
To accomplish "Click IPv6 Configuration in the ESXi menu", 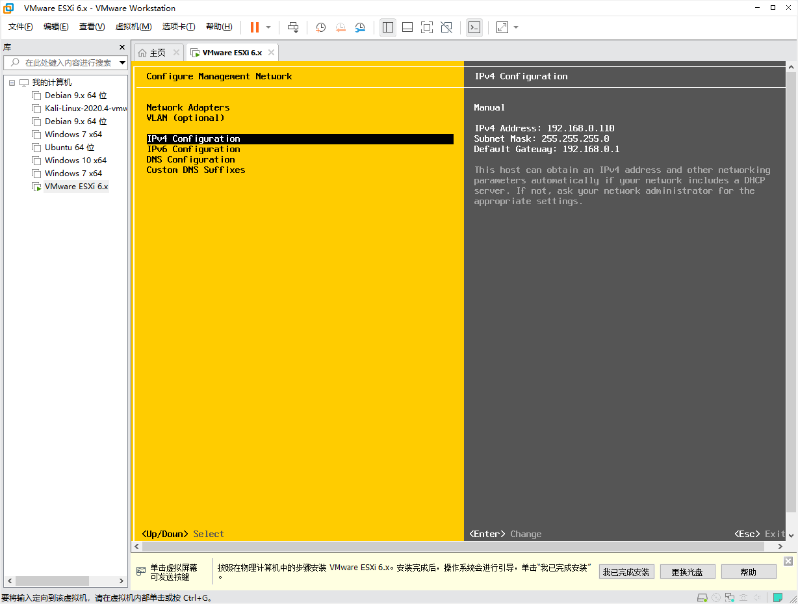I will [x=194, y=149].
